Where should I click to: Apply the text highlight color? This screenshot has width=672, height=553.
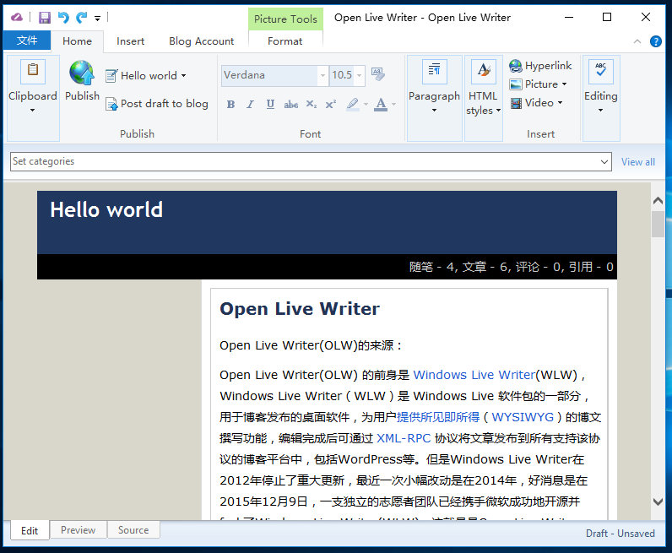coord(353,104)
